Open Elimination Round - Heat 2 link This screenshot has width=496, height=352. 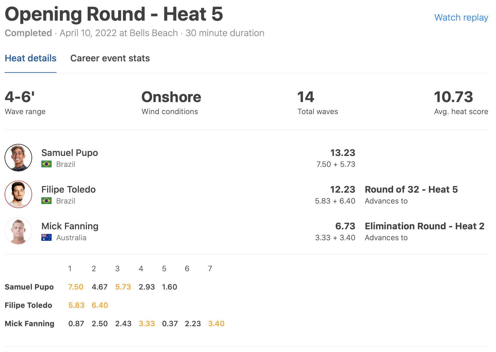(x=424, y=226)
